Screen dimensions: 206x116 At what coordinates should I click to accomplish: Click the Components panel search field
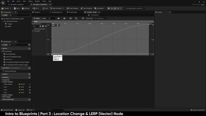(x=20, y=15)
